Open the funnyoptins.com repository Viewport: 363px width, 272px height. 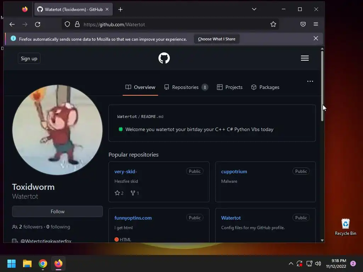coord(133,218)
